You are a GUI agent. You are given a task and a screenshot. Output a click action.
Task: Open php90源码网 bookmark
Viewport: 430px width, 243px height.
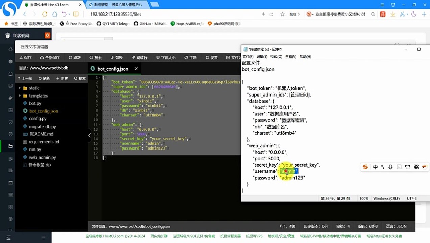pyautogui.click(x=224, y=24)
